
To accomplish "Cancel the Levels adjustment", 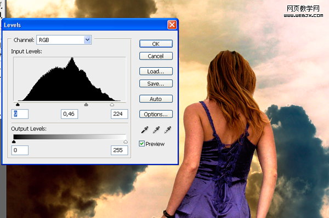I will [x=156, y=56].
